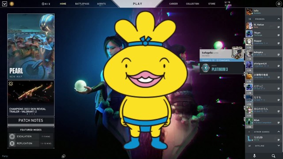283x159 pixels.
Task: Click the news carousel page dots
Action: pyautogui.click(x=31, y=114)
